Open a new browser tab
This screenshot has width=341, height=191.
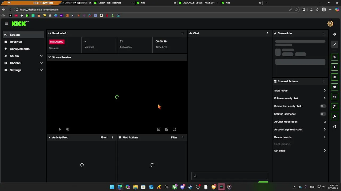[x=266, y=3]
